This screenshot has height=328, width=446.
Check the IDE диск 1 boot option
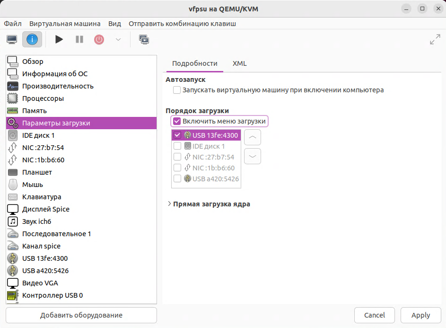tap(177, 146)
